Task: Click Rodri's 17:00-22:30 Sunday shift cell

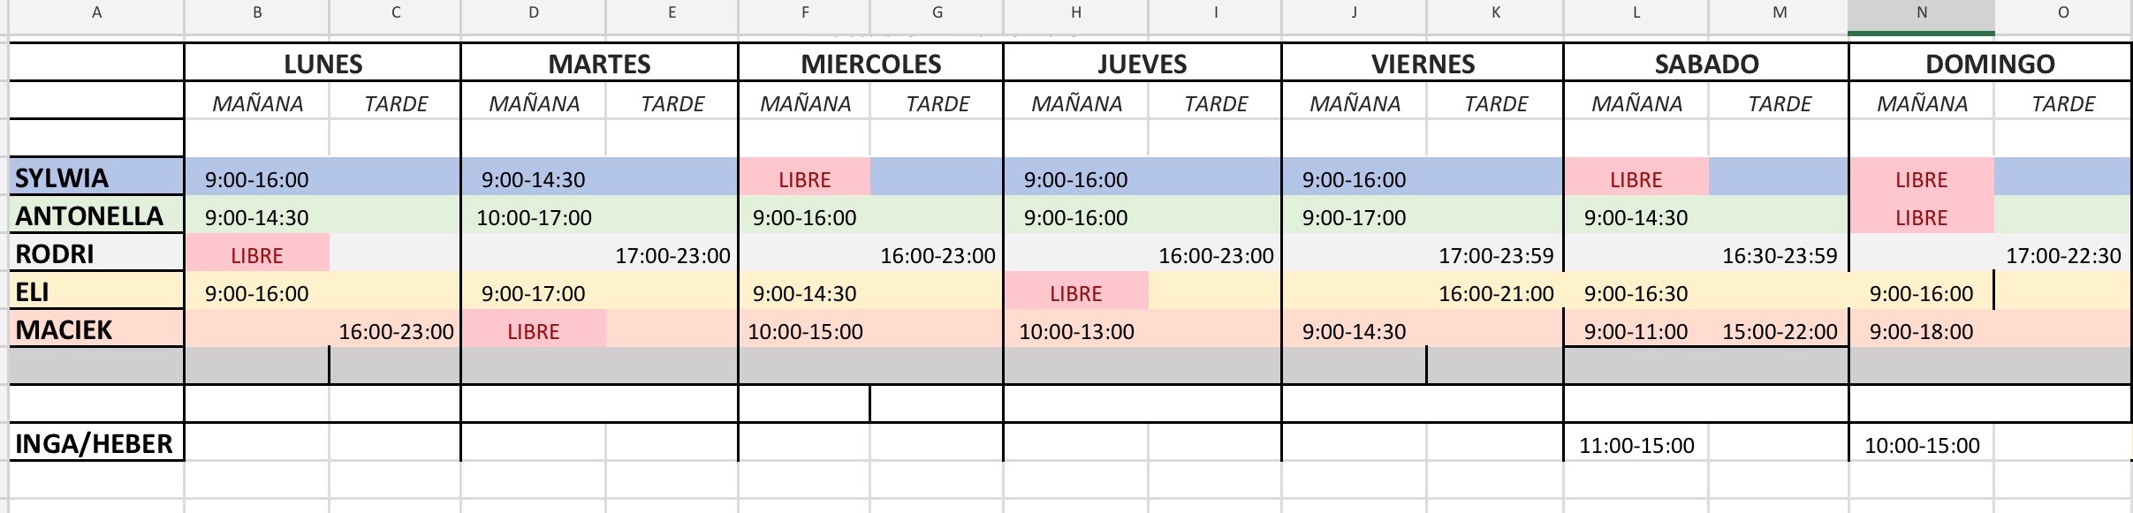Action: [2062, 256]
